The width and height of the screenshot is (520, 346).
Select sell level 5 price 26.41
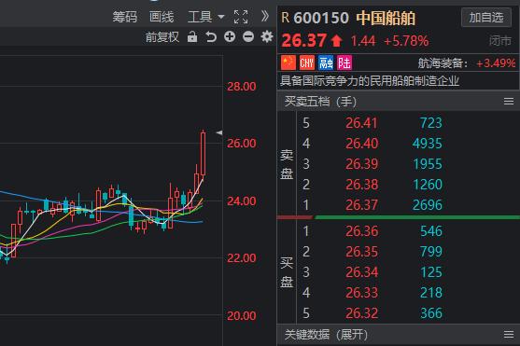[361, 123]
